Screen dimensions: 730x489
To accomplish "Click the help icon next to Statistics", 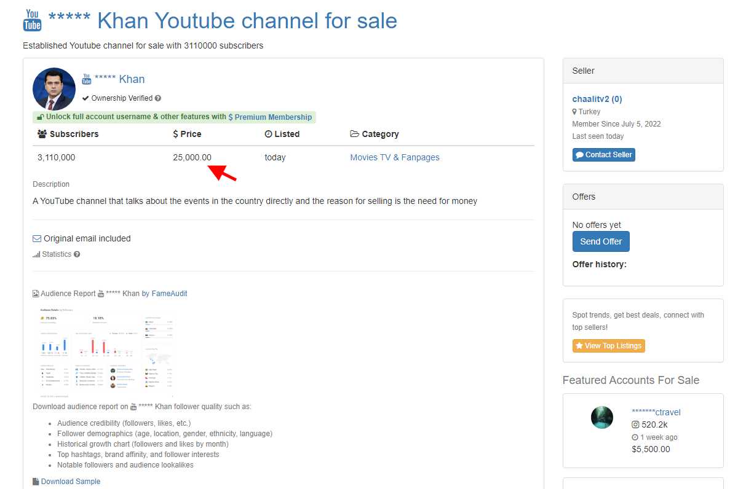I will click(77, 254).
